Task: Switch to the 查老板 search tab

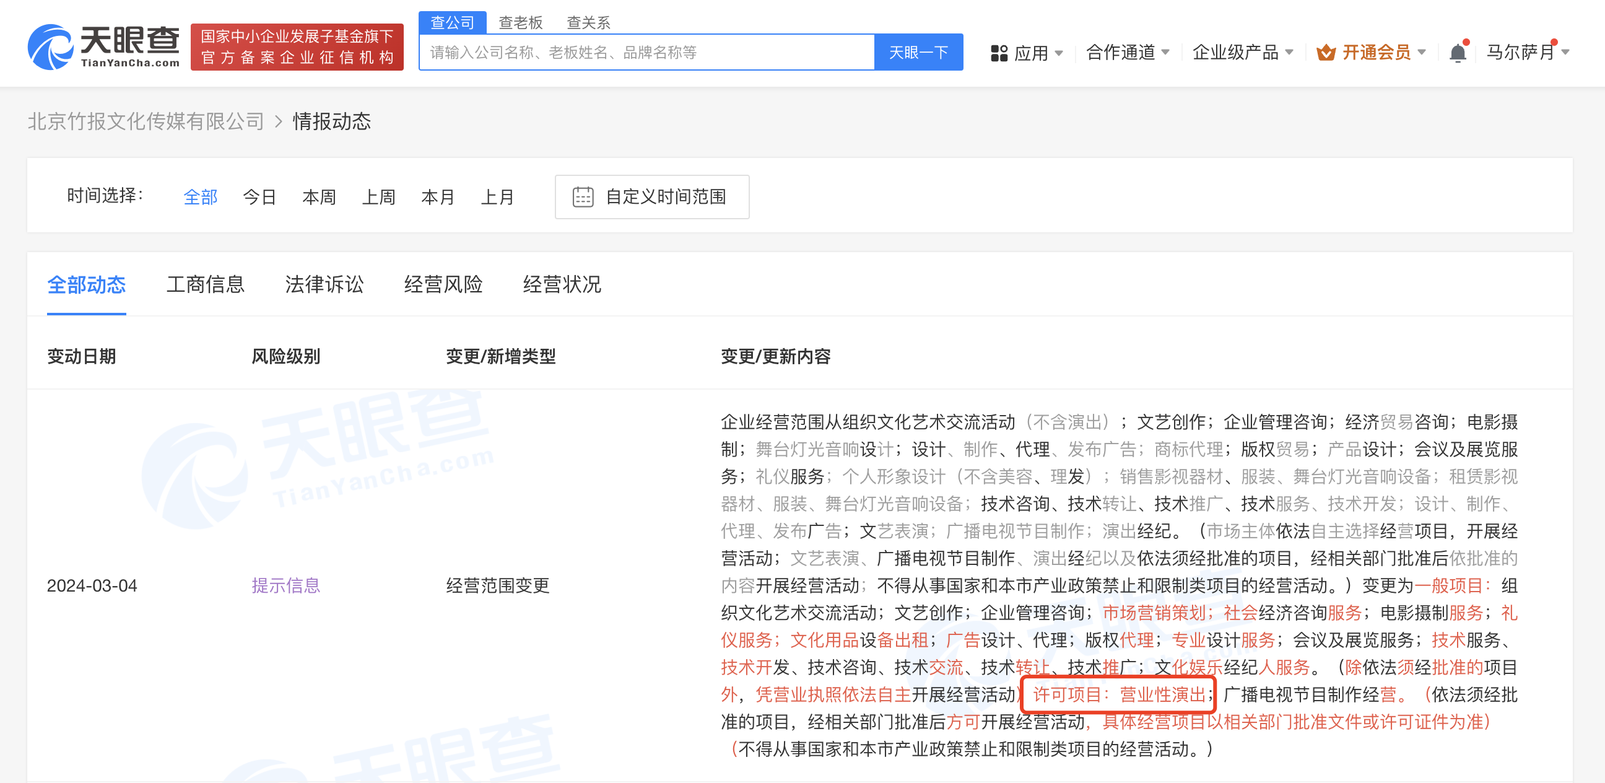Action: click(x=520, y=22)
